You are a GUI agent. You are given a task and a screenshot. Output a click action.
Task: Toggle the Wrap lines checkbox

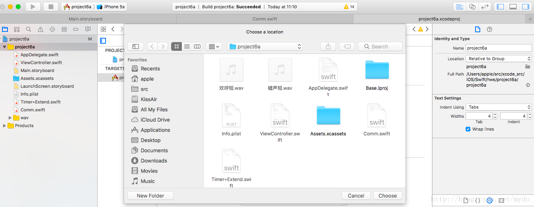[468, 129]
